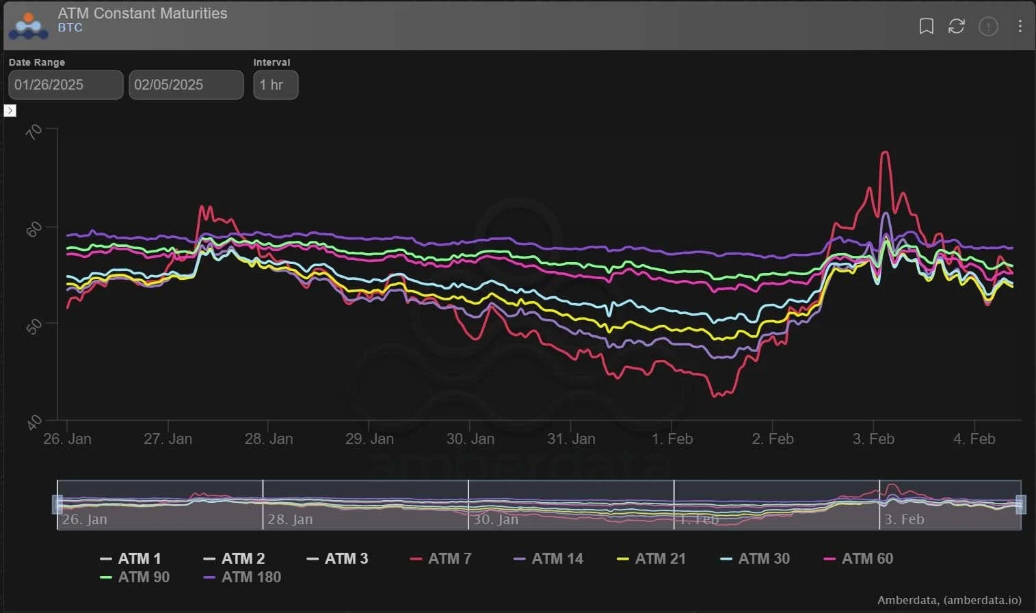Viewport: 1036px width, 613px height.
Task: Open the 1 hr interval dropdown
Action: pos(276,85)
